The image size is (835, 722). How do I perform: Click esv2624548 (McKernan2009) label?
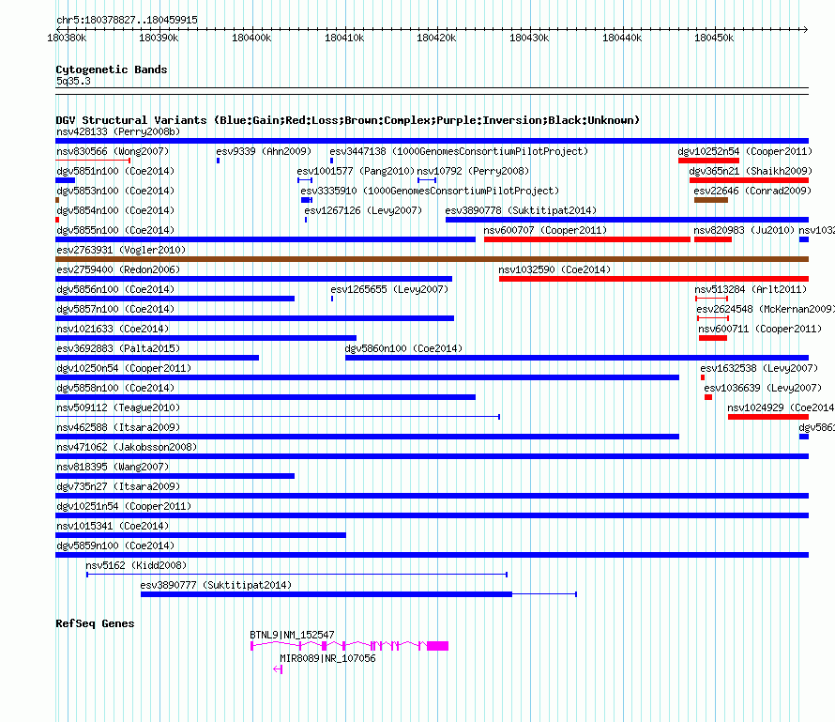click(766, 309)
